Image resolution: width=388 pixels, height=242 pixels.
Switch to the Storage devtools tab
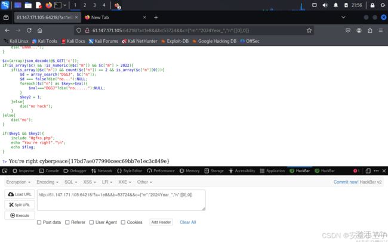coord(214,171)
